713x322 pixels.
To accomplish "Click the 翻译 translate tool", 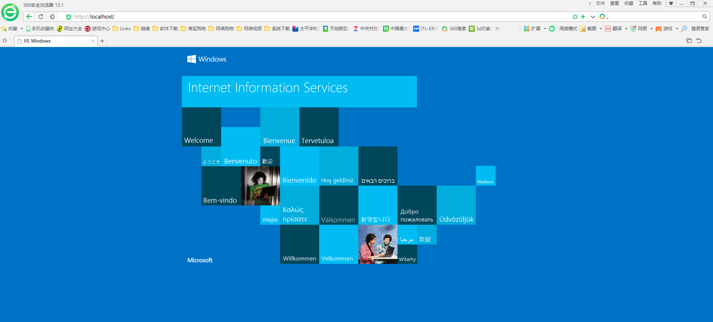I will point(613,29).
